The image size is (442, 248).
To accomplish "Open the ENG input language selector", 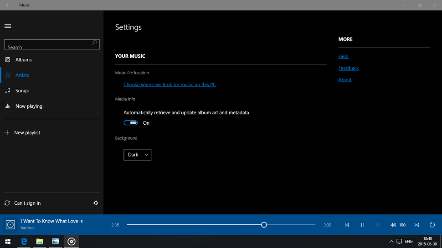I will tap(409, 242).
